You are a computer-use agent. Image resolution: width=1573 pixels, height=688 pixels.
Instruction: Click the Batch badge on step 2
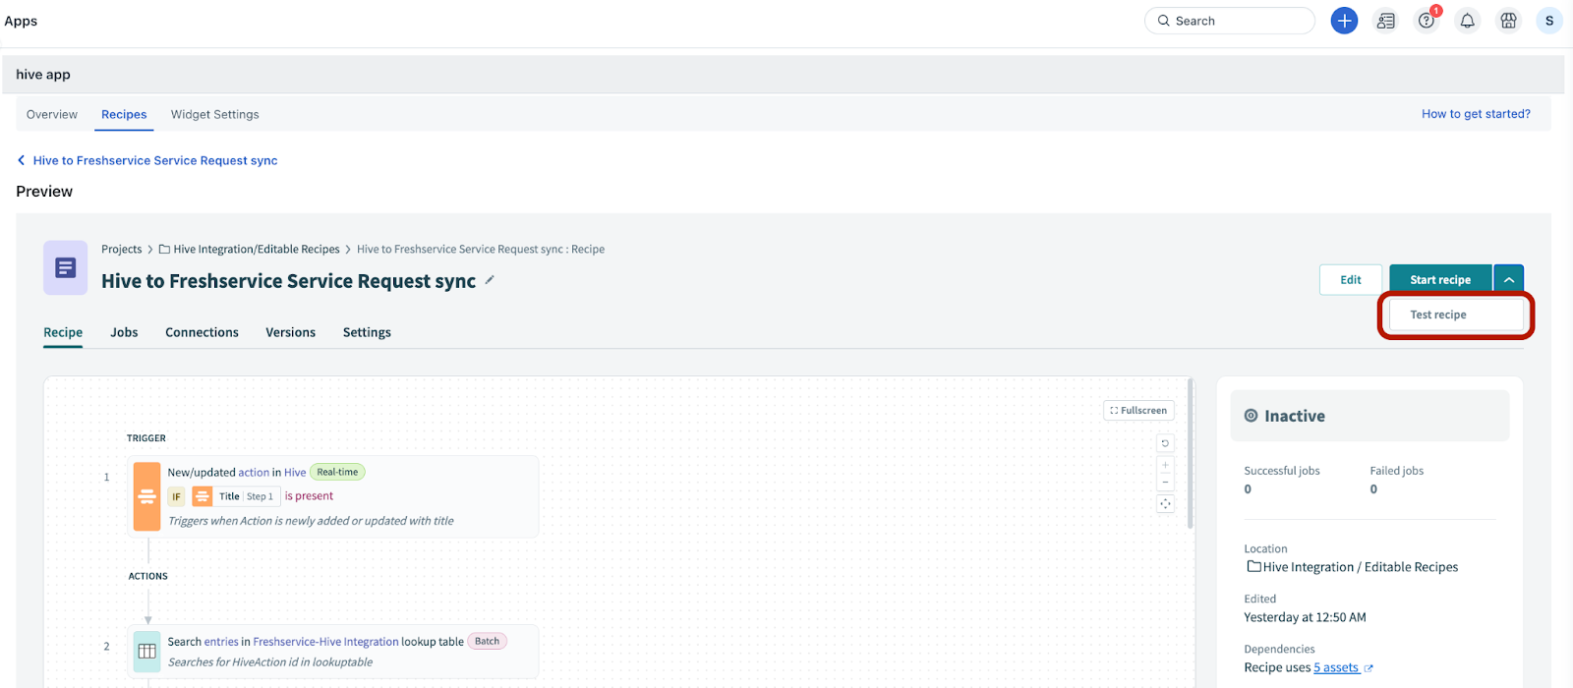pos(488,642)
